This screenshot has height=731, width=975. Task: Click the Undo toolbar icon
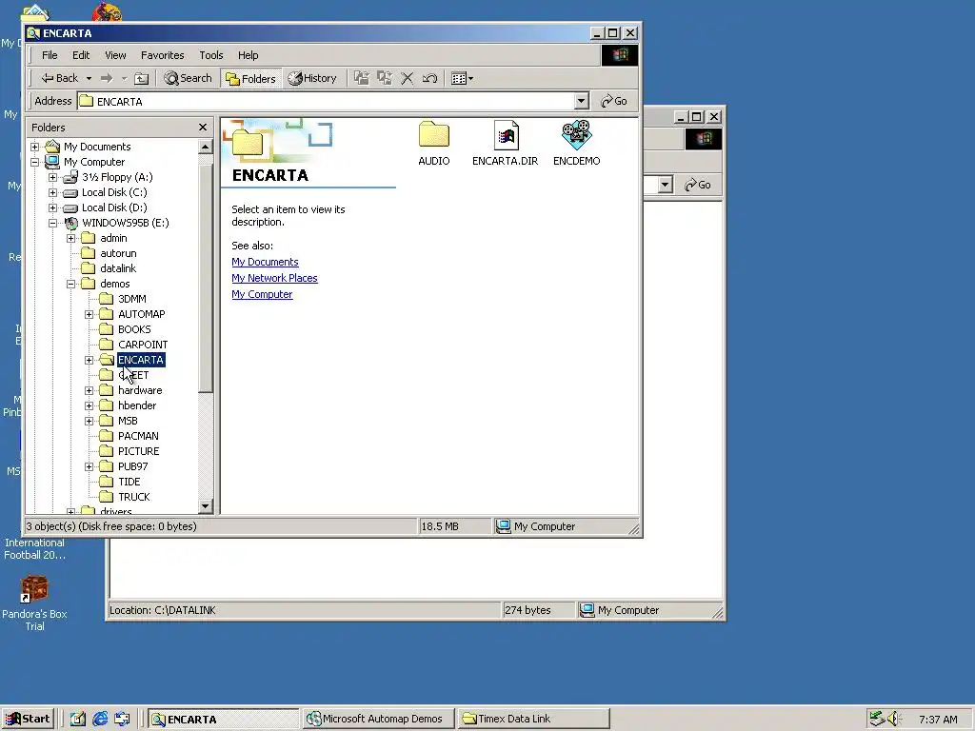(429, 78)
